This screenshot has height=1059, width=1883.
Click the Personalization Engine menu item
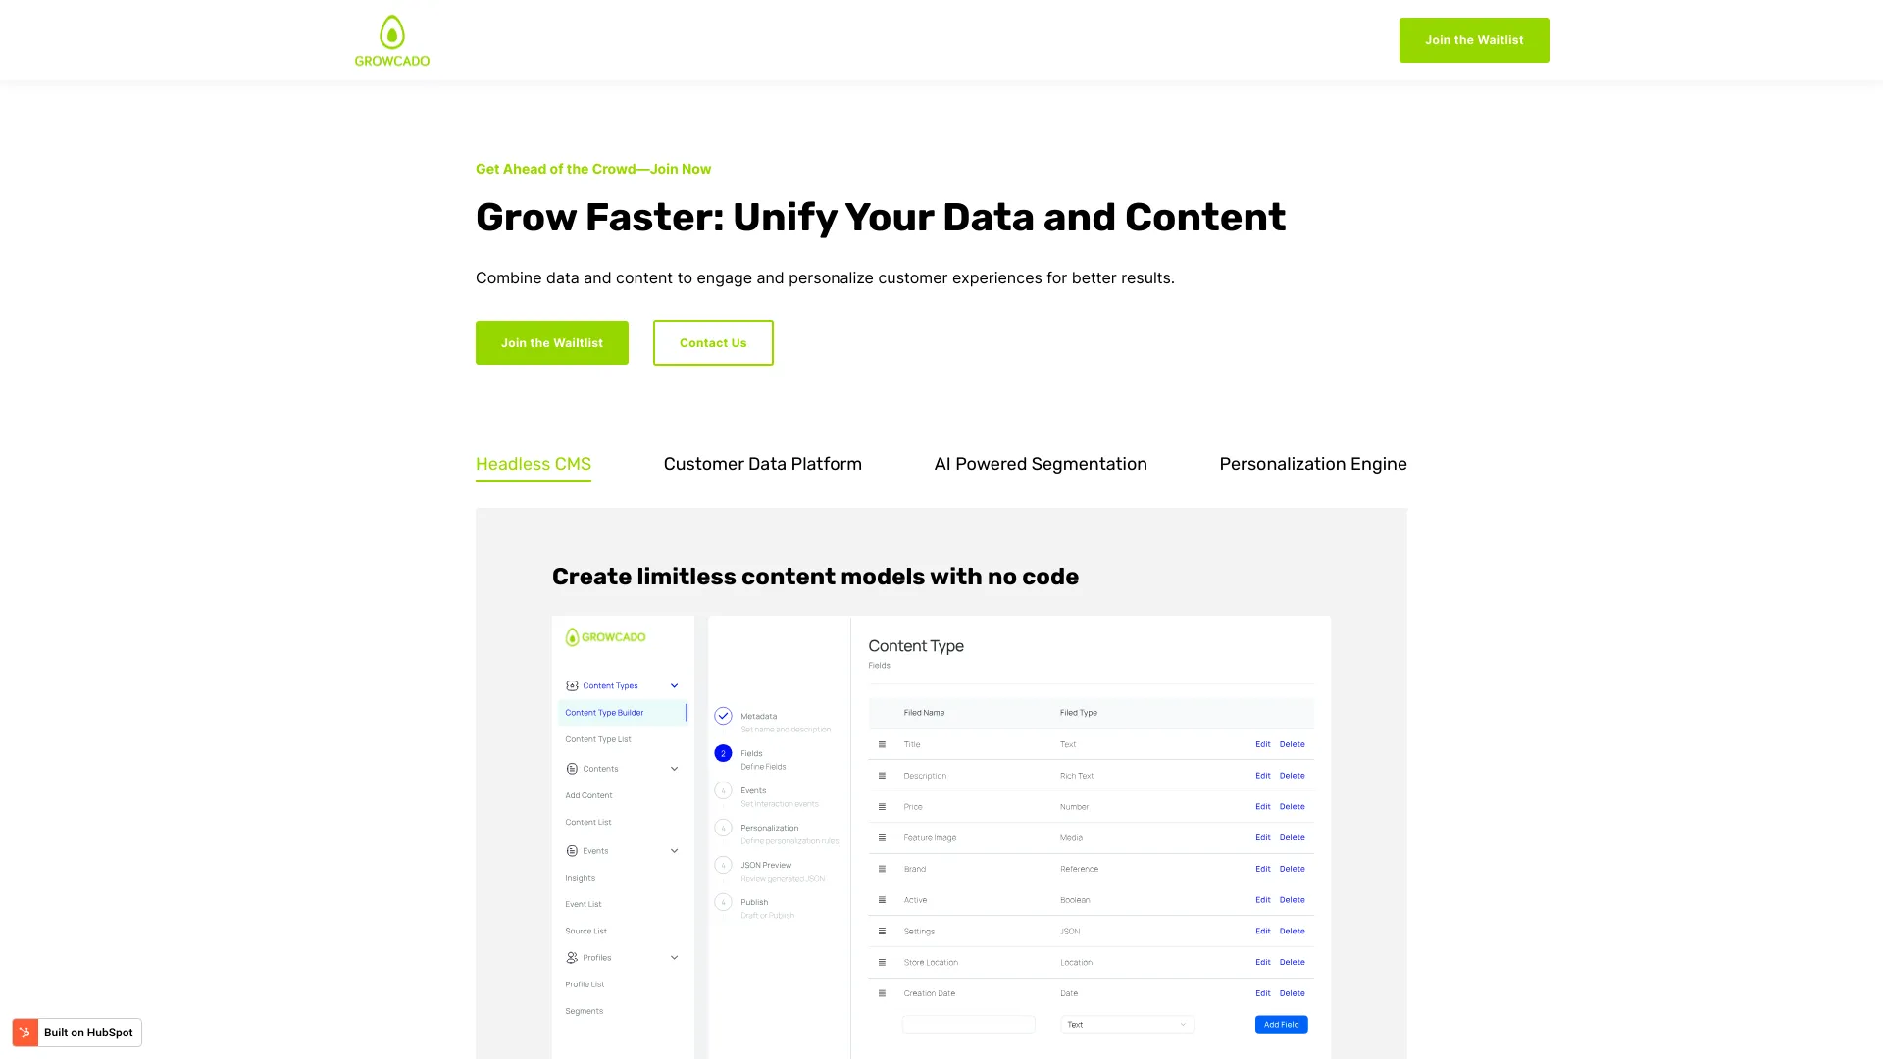tap(1312, 464)
